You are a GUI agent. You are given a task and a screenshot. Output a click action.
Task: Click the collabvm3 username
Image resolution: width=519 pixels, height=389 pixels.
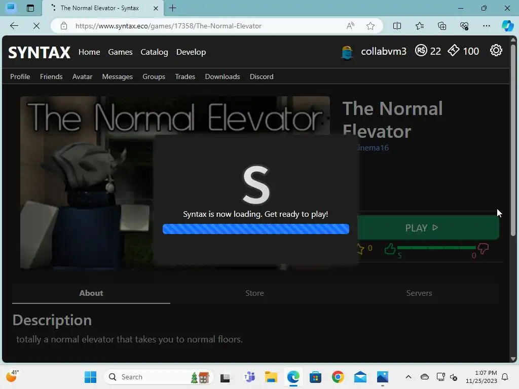tap(384, 51)
